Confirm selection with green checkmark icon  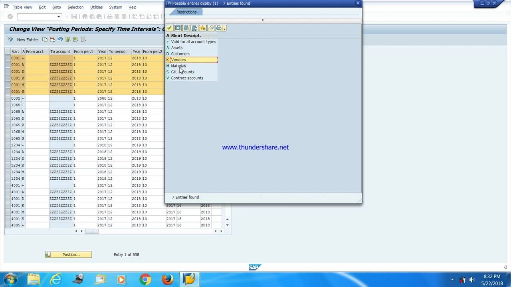pyautogui.click(x=170, y=28)
